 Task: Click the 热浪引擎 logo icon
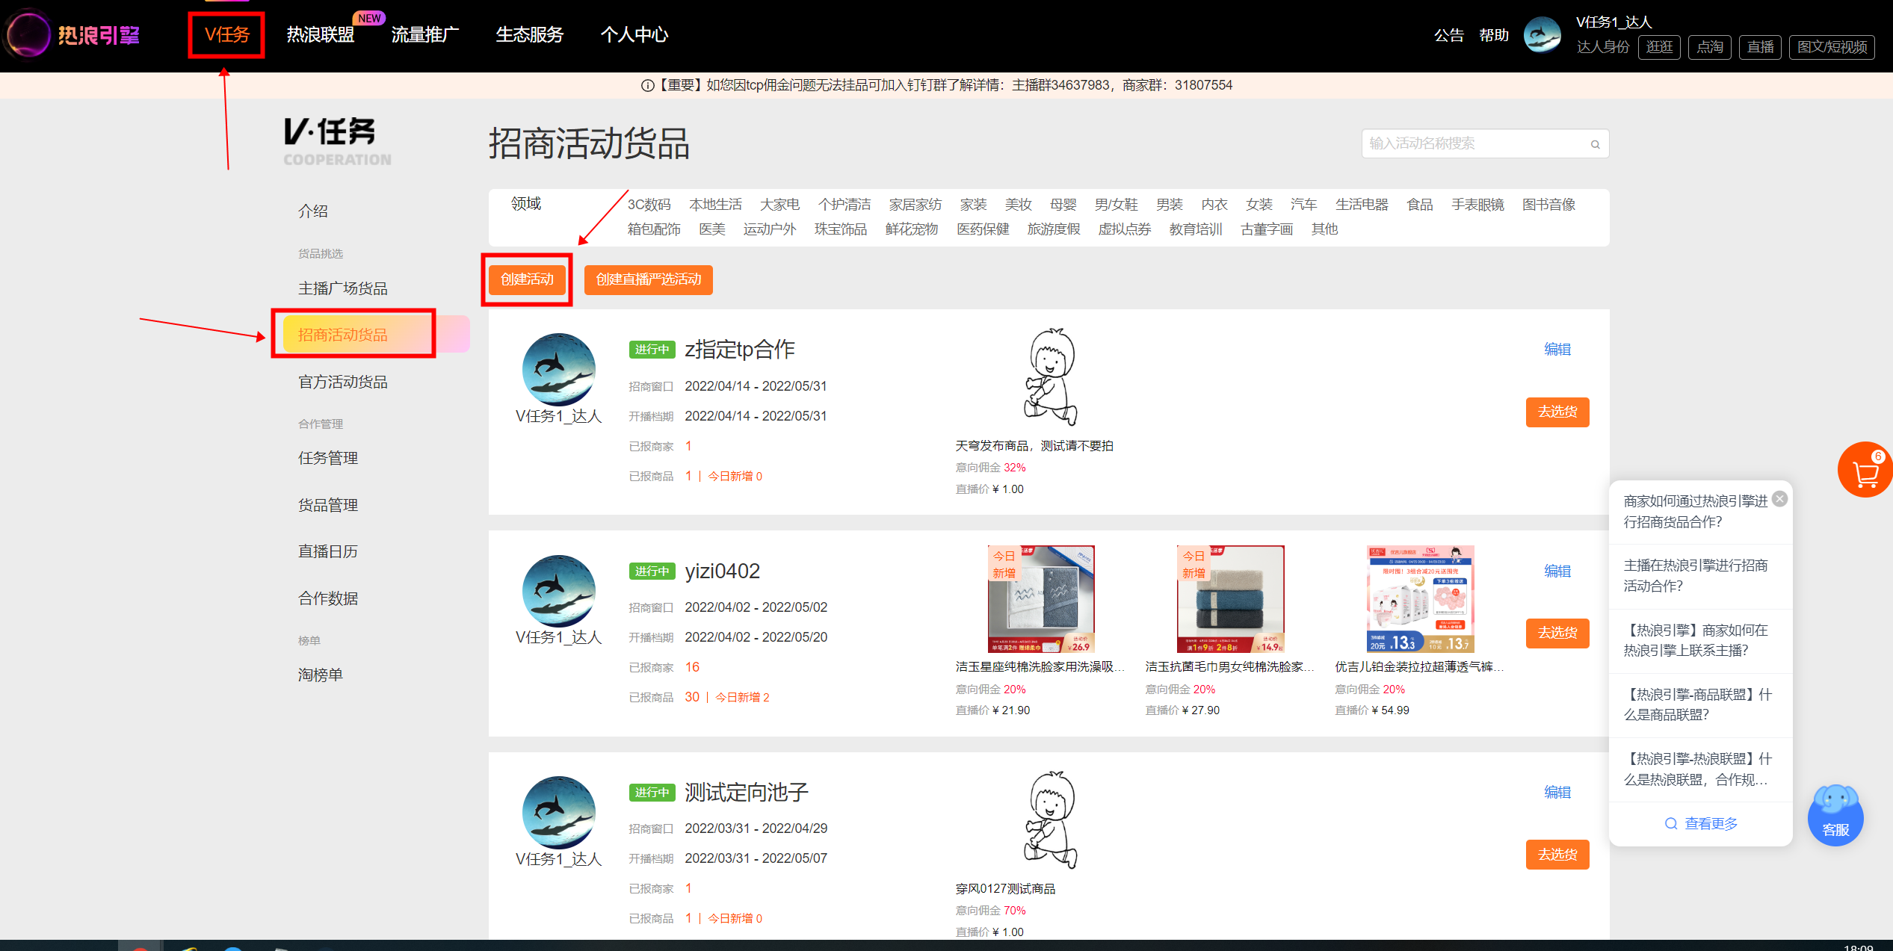pyautogui.click(x=26, y=34)
